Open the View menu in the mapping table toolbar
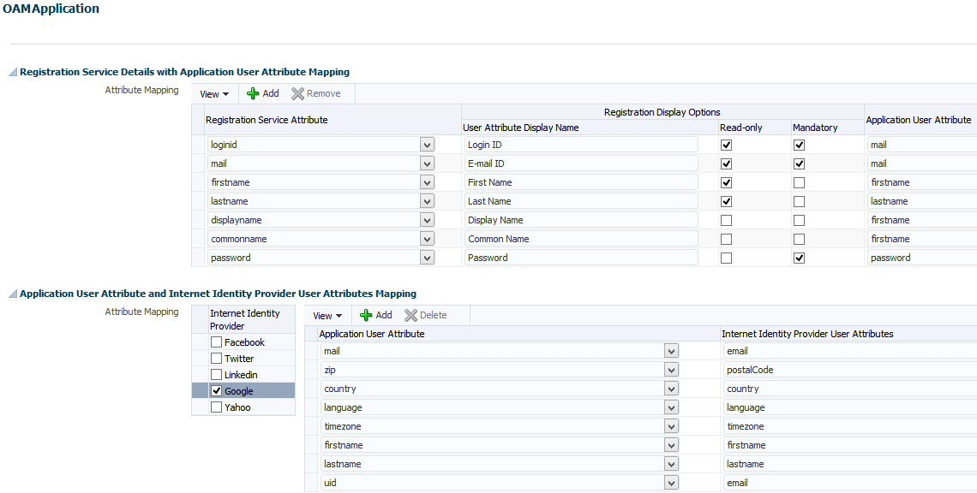The image size is (977, 493). [x=327, y=315]
